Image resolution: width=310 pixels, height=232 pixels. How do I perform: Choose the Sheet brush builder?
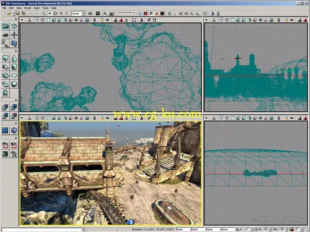[x=14, y=76]
